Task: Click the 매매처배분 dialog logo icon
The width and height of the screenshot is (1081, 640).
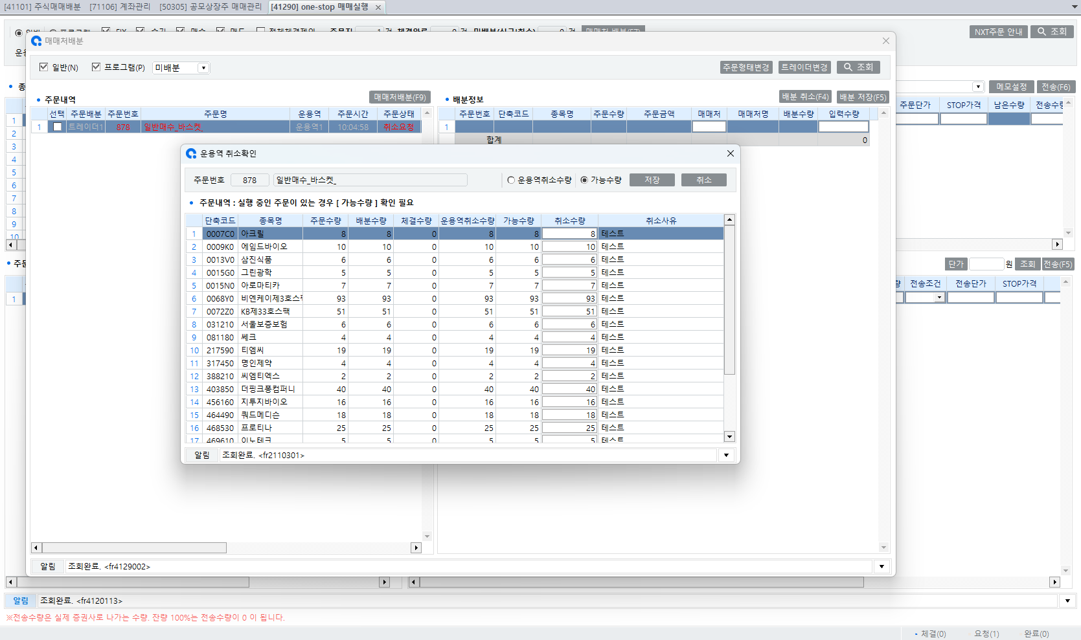Action: 36,41
